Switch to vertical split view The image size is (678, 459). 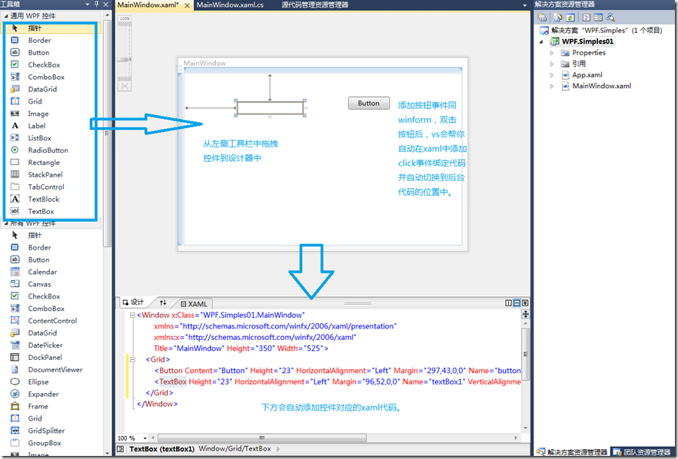pyautogui.click(x=509, y=303)
